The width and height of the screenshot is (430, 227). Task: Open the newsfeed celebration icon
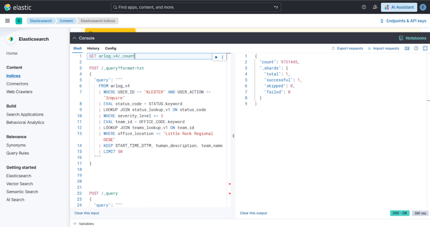coord(375,7)
